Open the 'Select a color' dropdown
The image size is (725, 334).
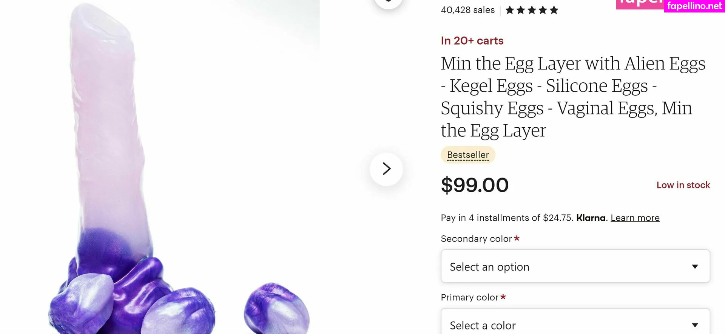pos(575,324)
